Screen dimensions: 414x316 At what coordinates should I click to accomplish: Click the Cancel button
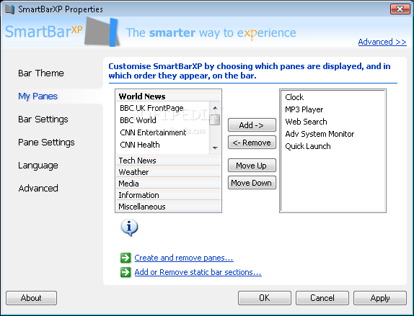coord(322,298)
